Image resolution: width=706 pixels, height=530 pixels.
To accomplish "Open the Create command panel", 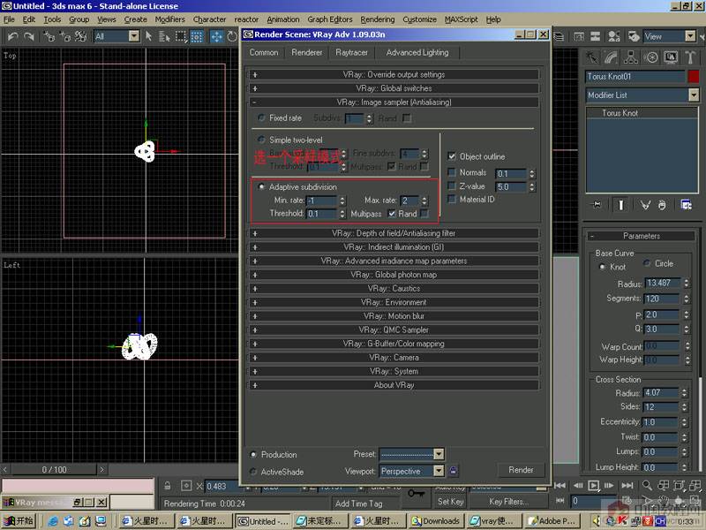I will (x=591, y=57).
